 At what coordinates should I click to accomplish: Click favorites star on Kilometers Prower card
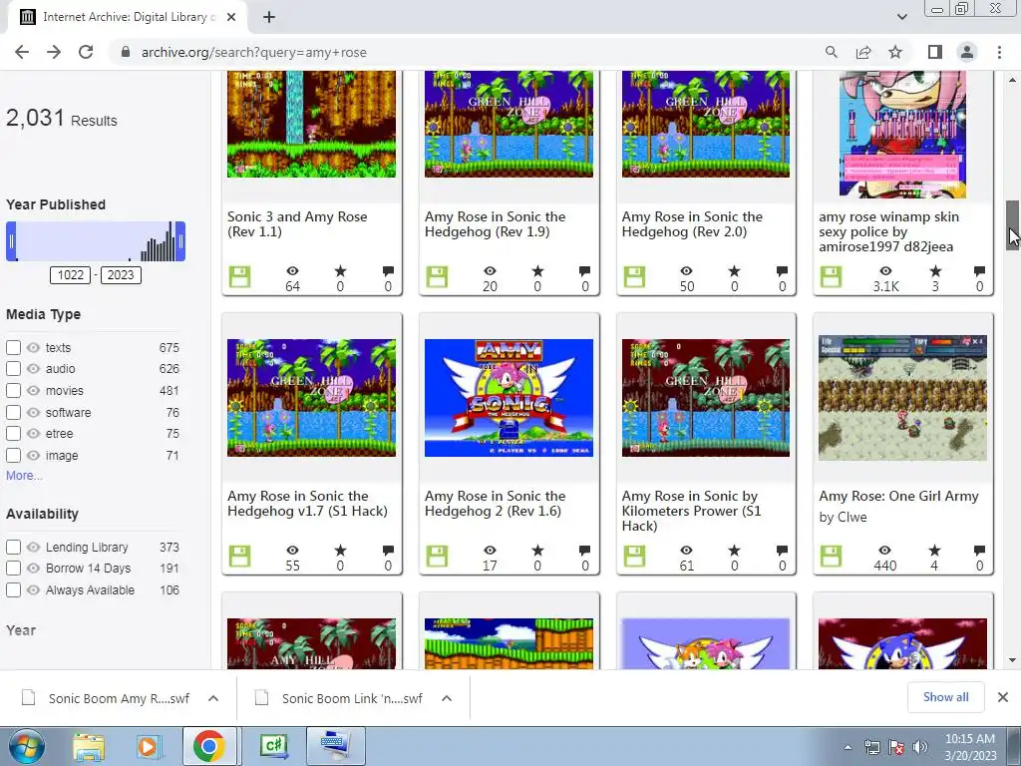[735, 551]
